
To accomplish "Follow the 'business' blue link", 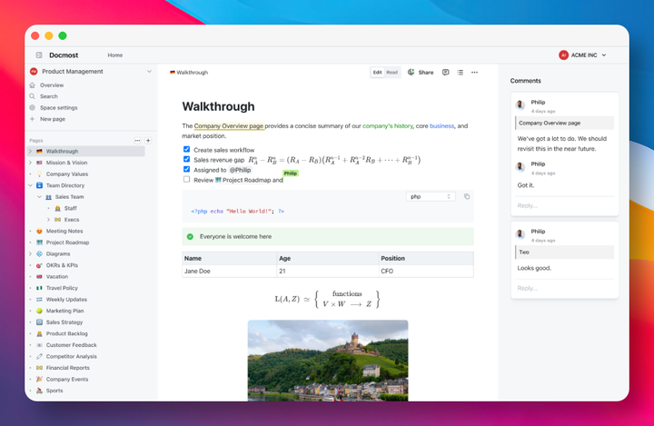I will click(x=441, y=126).
